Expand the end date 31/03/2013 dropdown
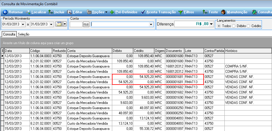This screenshot has height=131, width=272. (51, 25)
